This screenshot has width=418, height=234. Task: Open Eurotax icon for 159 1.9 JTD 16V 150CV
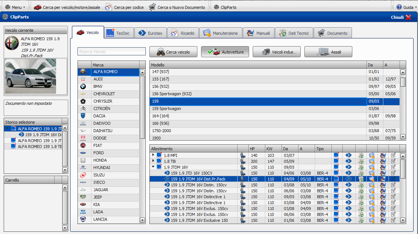(348, 173)
